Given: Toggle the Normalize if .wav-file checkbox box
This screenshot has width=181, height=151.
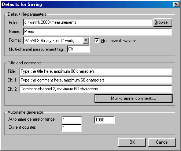Looking at the screenshot, I should coord(97,41).
